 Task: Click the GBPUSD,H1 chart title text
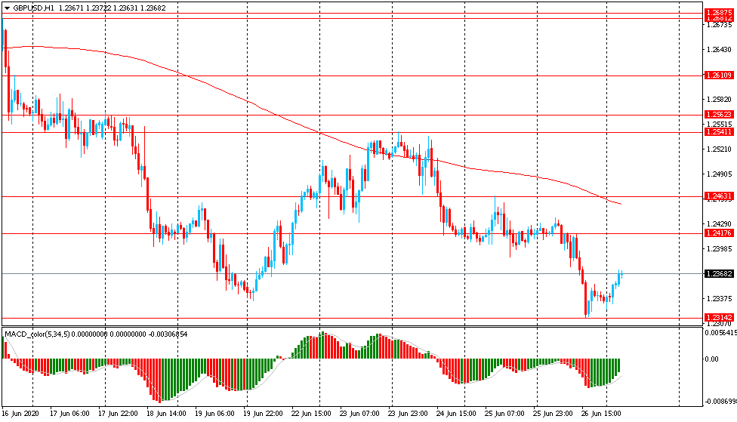[33, 8]
